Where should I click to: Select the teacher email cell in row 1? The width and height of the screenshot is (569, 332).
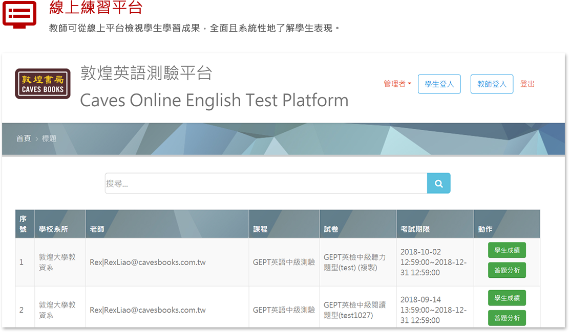pos(167,262)
